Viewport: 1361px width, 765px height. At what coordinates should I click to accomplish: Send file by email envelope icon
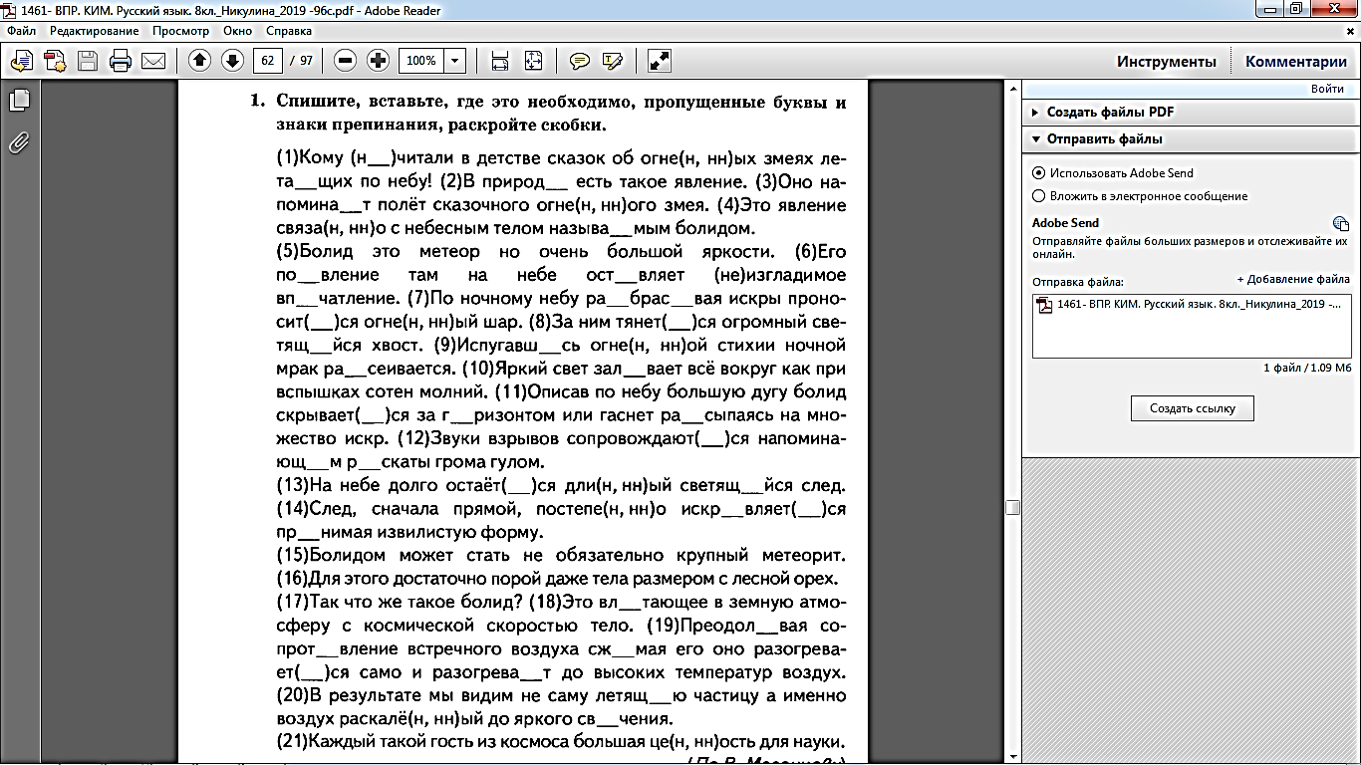153,61
